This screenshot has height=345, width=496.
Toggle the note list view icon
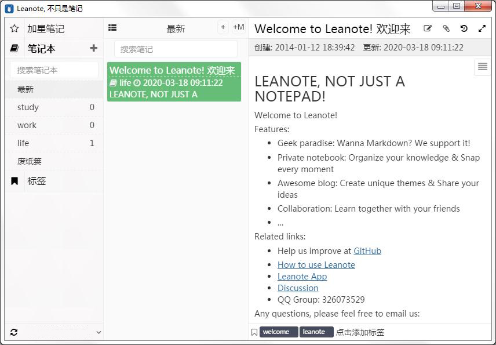[x=112, y=27]
